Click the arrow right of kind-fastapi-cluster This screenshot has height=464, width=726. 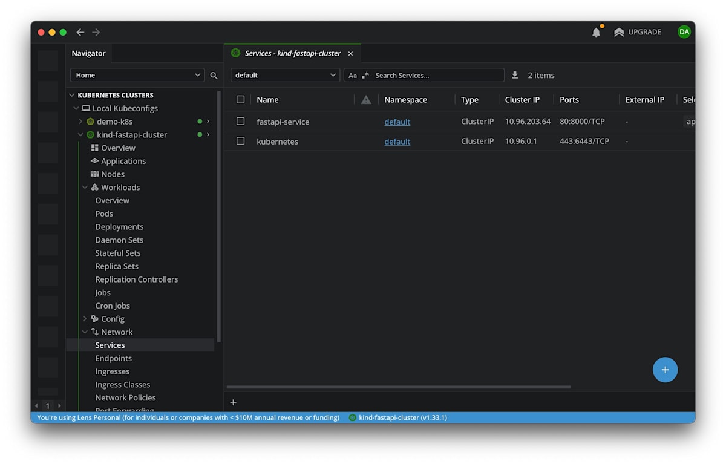point(208,135)
